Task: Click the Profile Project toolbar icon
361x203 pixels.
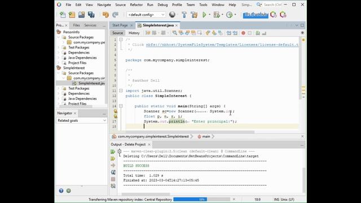Action: (x=229, y=15)
